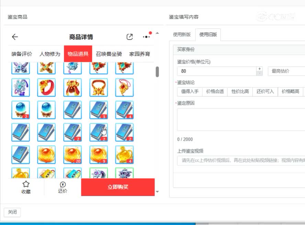
Task: Switch to the 家园养育 tab
Action: [x=139, y=54]
